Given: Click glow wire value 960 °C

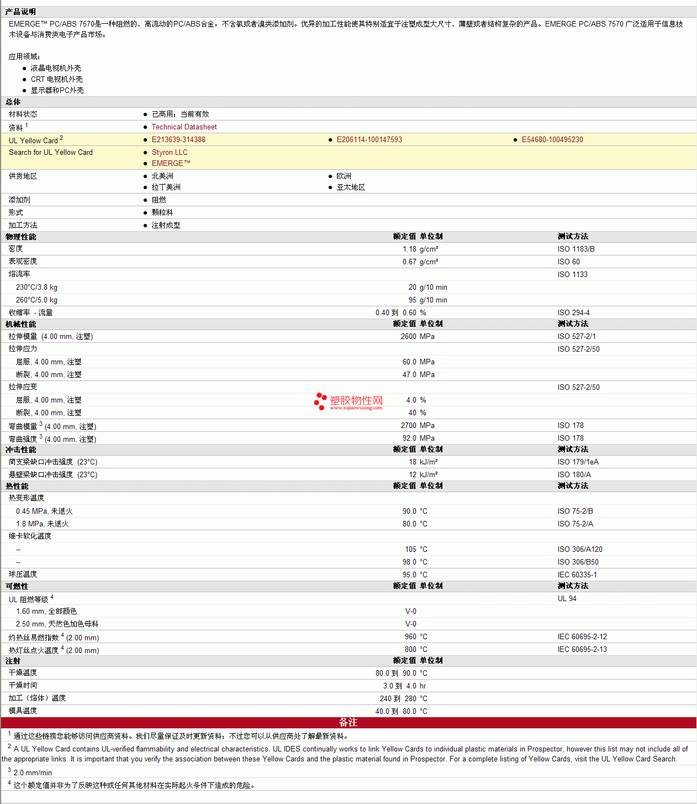Looking at the screenshot, I should point(416,636).
